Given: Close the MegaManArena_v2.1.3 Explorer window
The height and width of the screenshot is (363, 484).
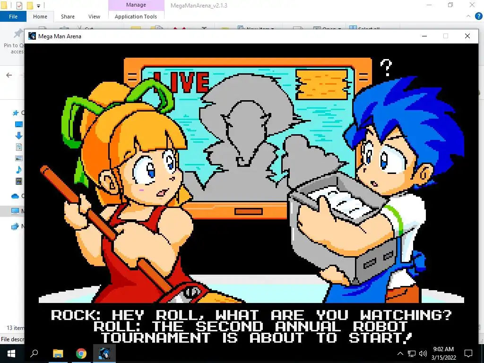Looking at the screenshot, I should 472,5.
